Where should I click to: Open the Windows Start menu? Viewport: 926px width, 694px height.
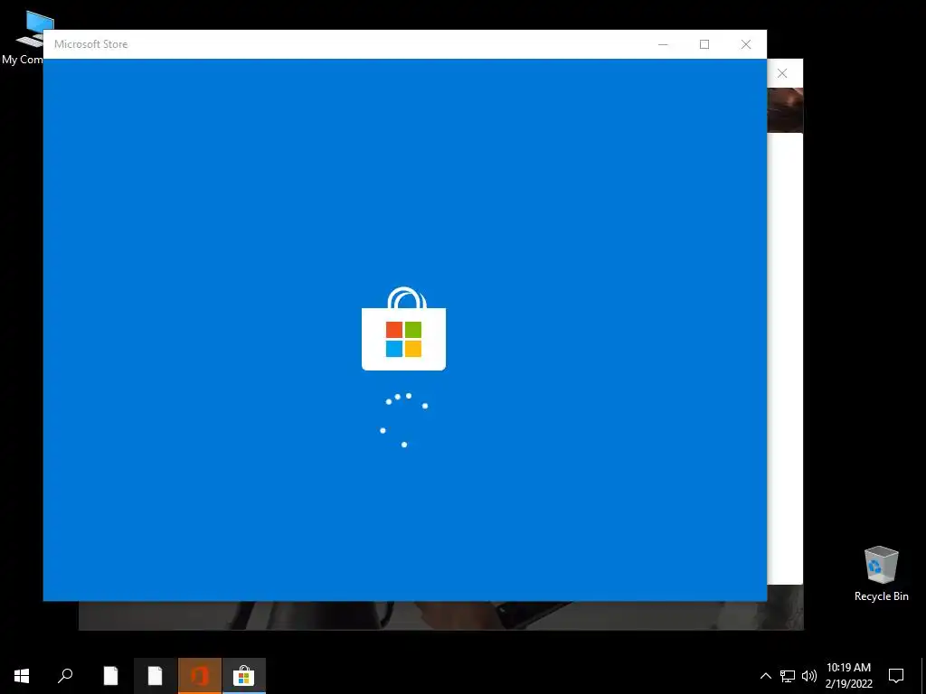pos(22,676)
